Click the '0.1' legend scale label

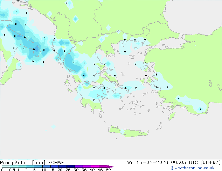point(4,170)
